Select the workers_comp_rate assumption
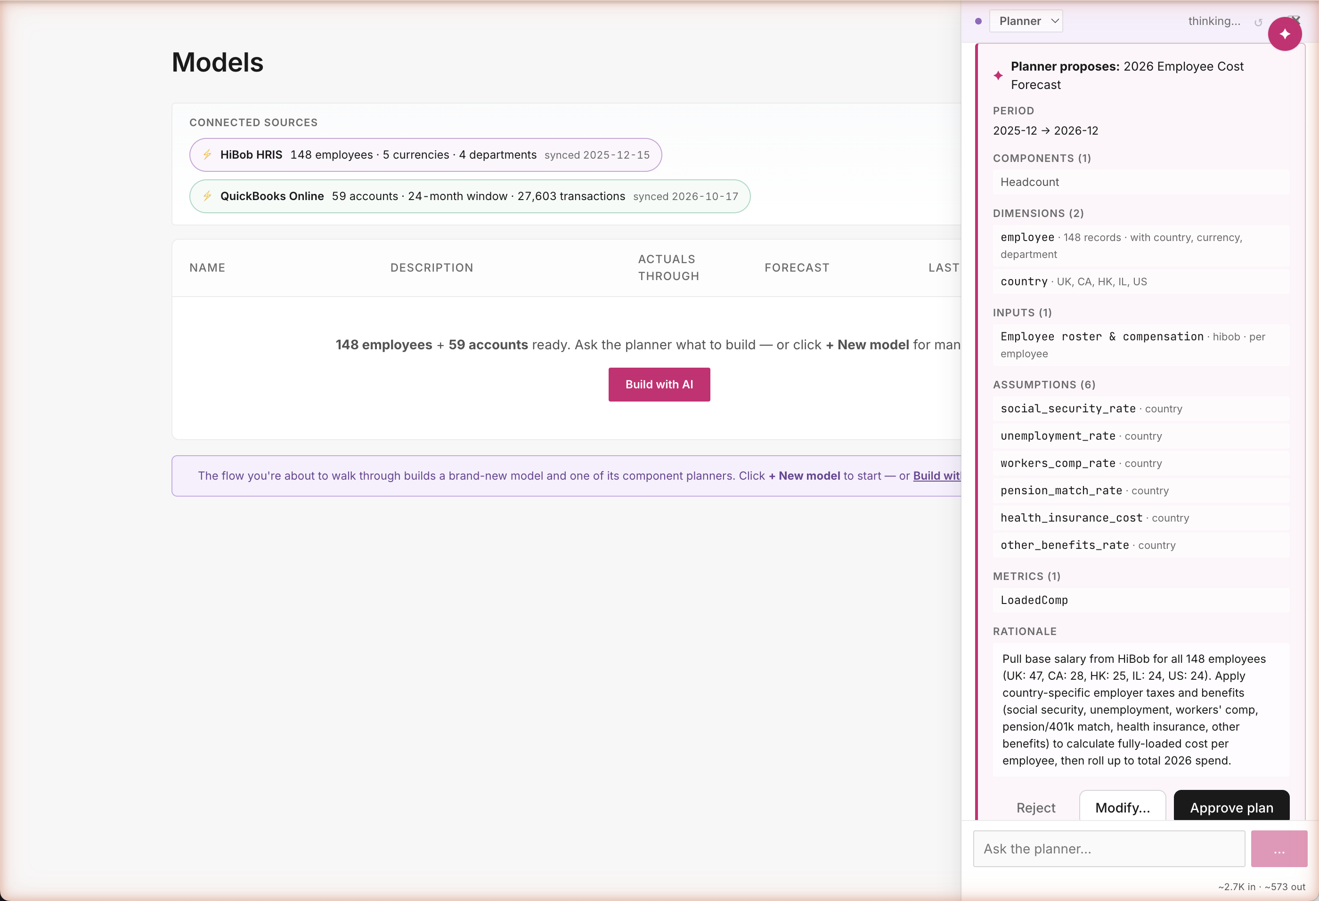 click(x=1141, y=462)
